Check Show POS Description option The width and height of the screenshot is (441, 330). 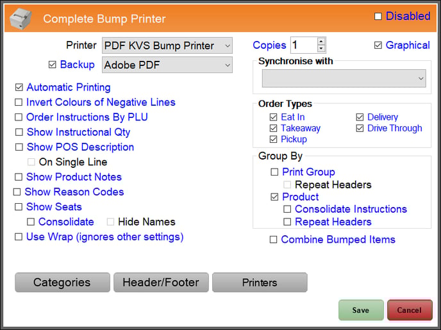pos(19,147)
